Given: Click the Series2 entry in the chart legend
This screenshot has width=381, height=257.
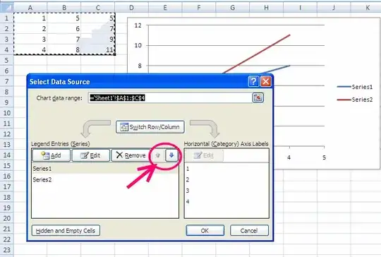Looking at the screenshot, I should [355, 100].
